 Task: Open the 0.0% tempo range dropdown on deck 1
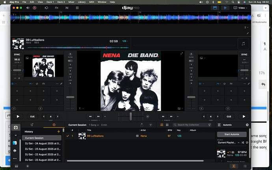click(x=18, y=62)
